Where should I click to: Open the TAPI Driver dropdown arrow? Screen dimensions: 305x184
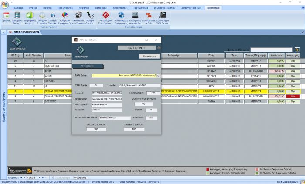click(158, 76)
